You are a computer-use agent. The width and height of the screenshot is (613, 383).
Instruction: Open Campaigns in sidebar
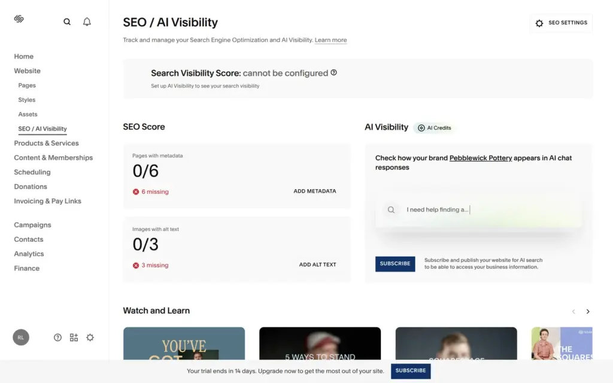(32, 225)
